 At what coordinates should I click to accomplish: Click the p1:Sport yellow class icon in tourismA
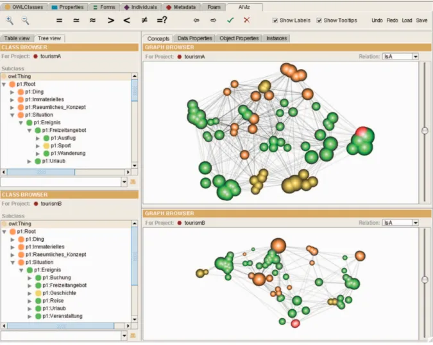[x=46, y=146]
